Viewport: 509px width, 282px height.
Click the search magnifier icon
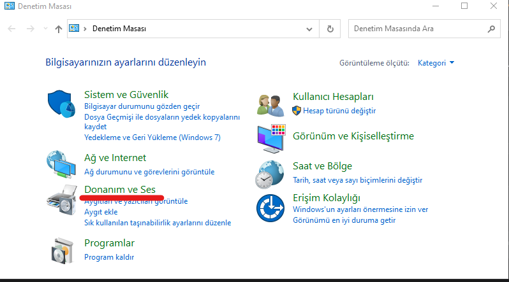point(492,29)
